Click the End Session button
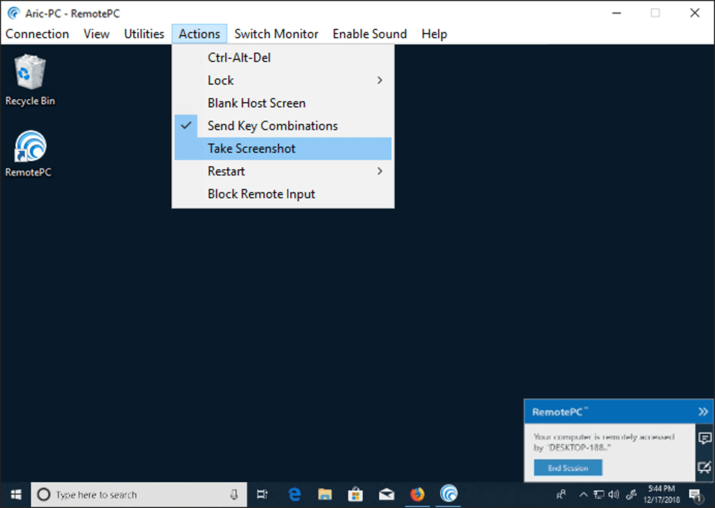 [x=567, y=467]
